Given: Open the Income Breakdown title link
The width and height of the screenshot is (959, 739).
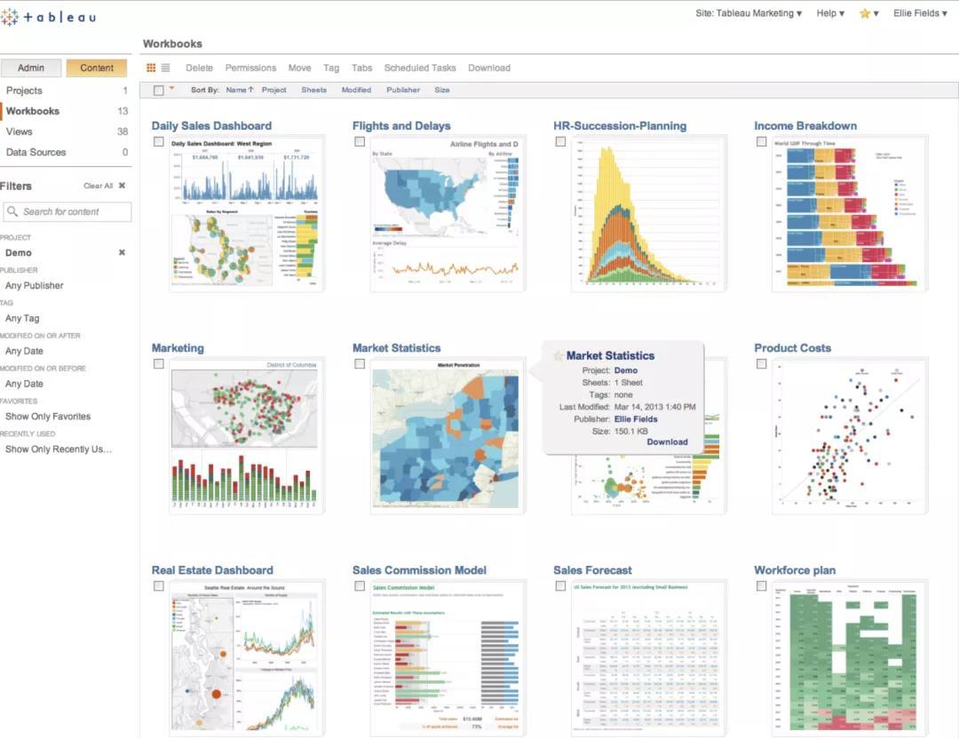Looking at the screenshot, I should (x=805, y=126).
